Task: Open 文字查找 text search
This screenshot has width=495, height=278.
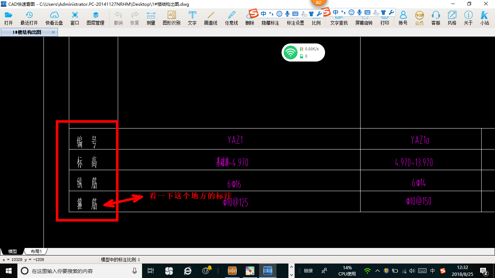Action: pyautogui.click(x=339, y=22)
